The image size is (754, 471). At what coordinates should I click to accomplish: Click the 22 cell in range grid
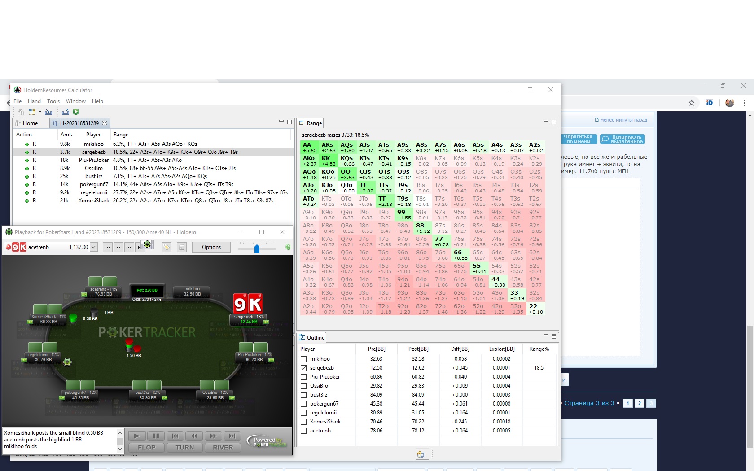pos(535,309)
